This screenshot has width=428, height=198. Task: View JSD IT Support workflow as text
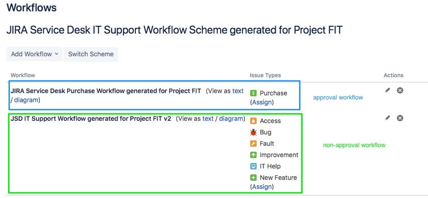coord(208,119)
